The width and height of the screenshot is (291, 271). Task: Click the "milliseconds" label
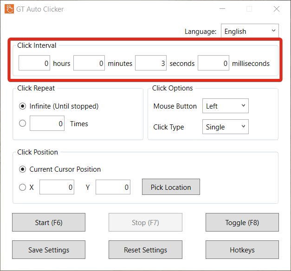(251, 64)
